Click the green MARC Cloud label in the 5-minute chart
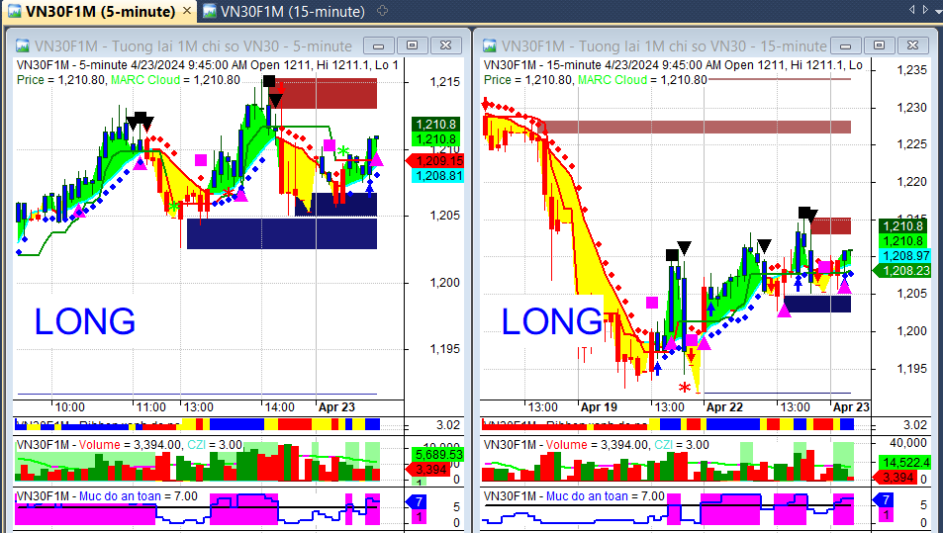The width and height of the screenshot is (943, 533). (x=144, y=80)
